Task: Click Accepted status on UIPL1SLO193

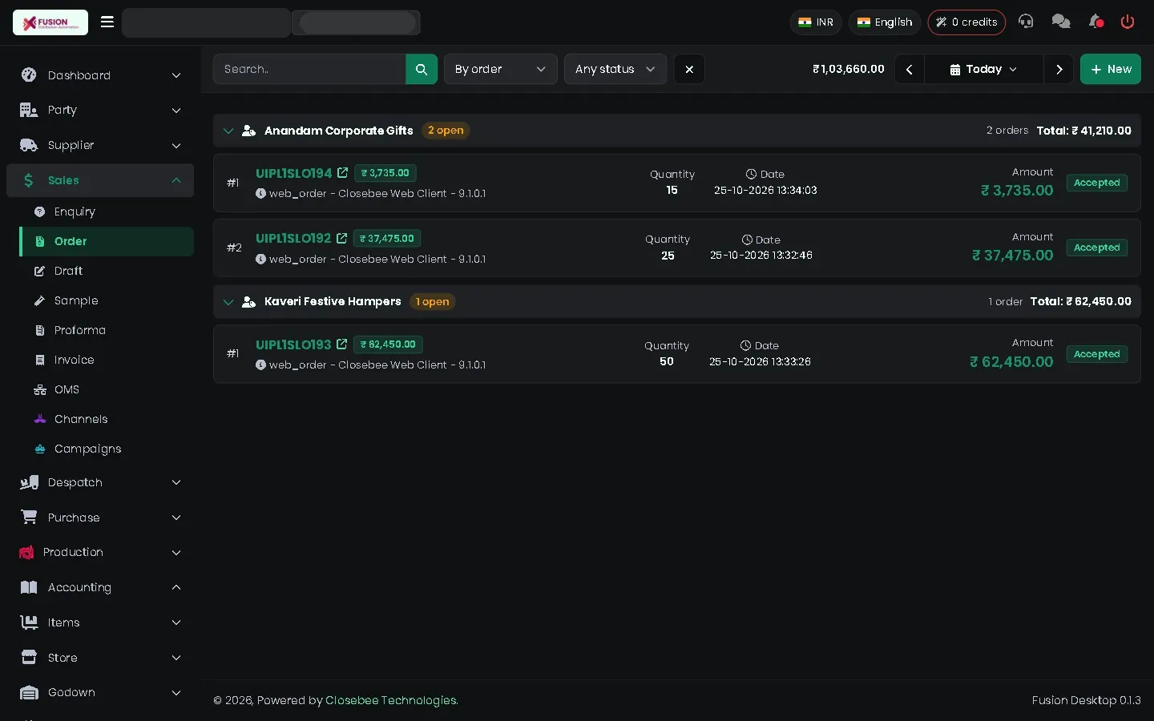Action: point(1096,354)
